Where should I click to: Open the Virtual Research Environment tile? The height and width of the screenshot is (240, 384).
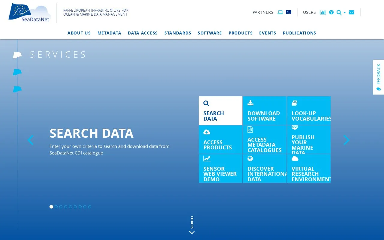click(x=309, y=169)
